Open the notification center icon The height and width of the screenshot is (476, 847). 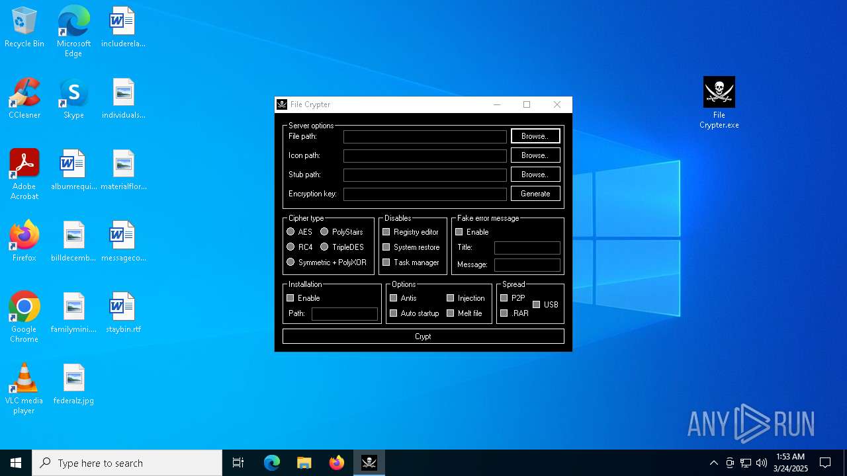(x=825, y=463)
